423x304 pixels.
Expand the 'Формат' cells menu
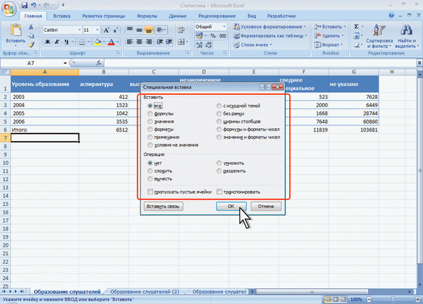[x=329, y=45]
